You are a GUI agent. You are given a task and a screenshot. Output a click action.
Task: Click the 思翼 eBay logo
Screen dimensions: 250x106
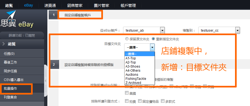(x=17, y=19)
